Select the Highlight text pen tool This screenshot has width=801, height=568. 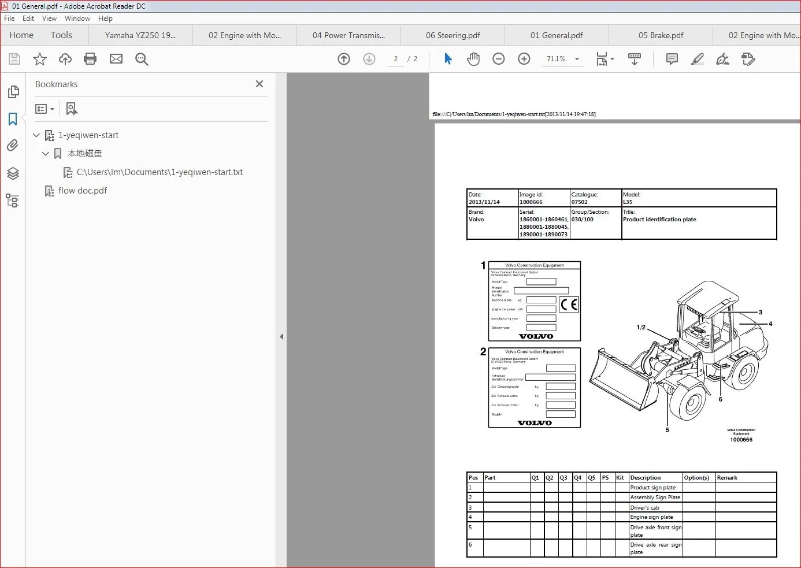[698, 59]
